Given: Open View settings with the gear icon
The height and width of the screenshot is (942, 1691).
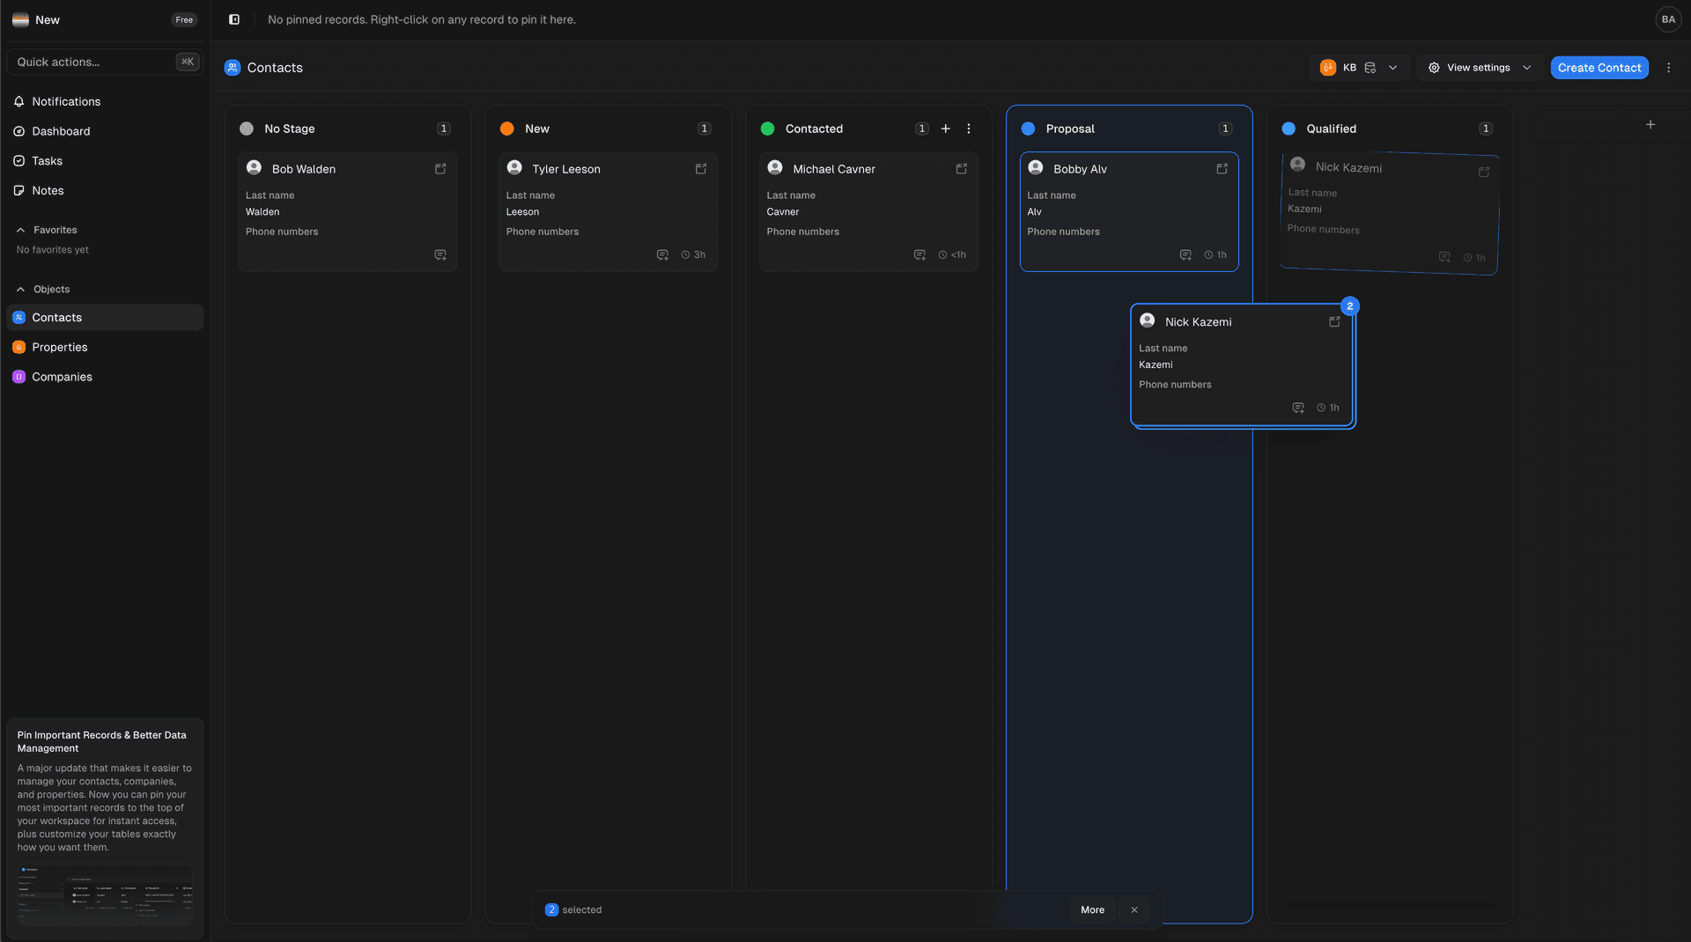Looking at the screenshot, I should click(1434, 67).
